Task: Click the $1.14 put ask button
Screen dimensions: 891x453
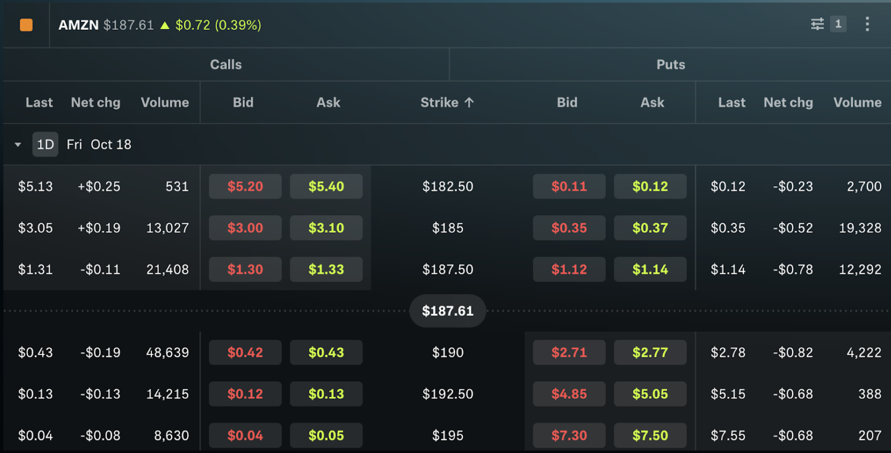Action: [x=650, y=269]
